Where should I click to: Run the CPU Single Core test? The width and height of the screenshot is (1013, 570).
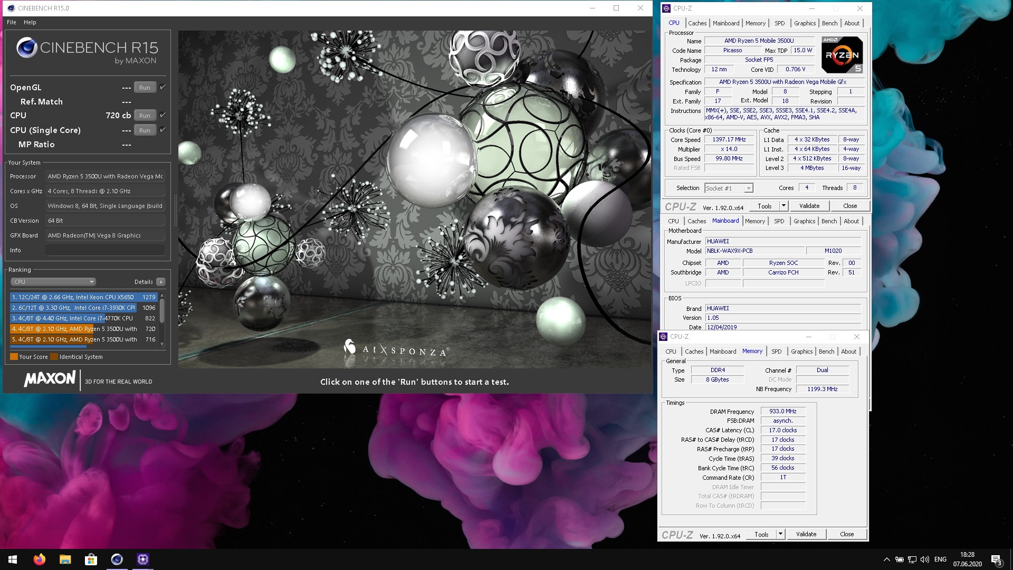pos(145,130)
